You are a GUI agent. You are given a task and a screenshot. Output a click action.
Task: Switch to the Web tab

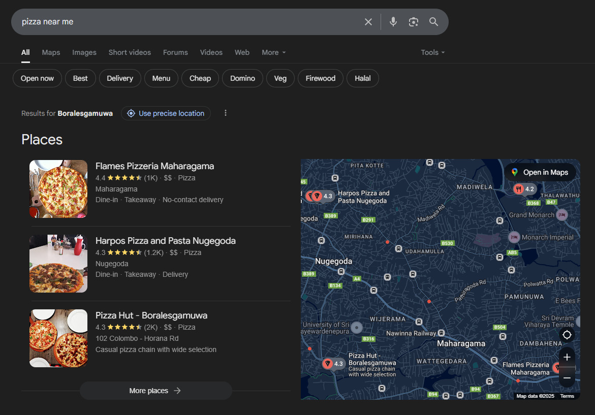point(242,53)
